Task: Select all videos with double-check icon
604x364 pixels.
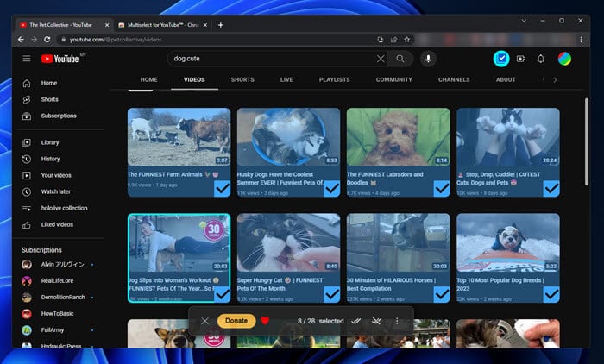Action: tap(356, 321)
